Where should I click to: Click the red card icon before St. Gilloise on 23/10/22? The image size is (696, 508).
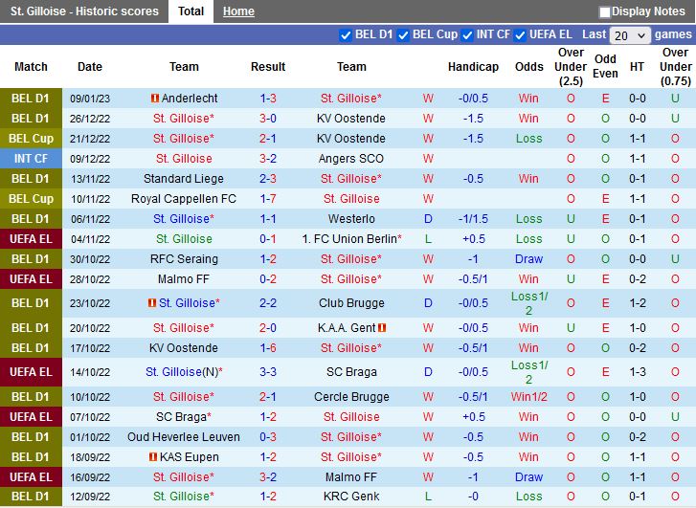[152, 303]
